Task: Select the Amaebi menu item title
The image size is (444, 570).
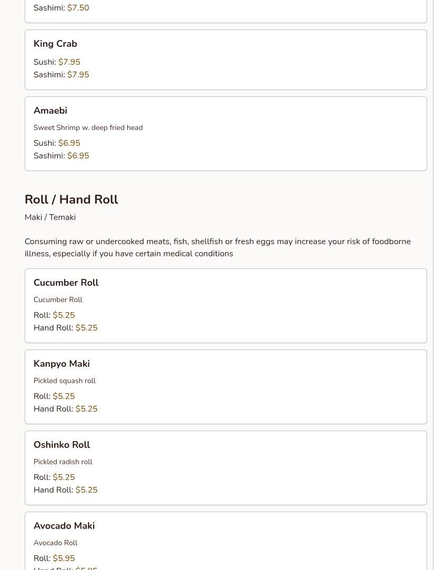Action: tap(50, 111)
